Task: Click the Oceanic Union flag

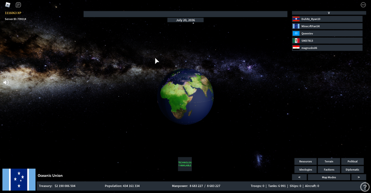Action: [x=19, y=180]
